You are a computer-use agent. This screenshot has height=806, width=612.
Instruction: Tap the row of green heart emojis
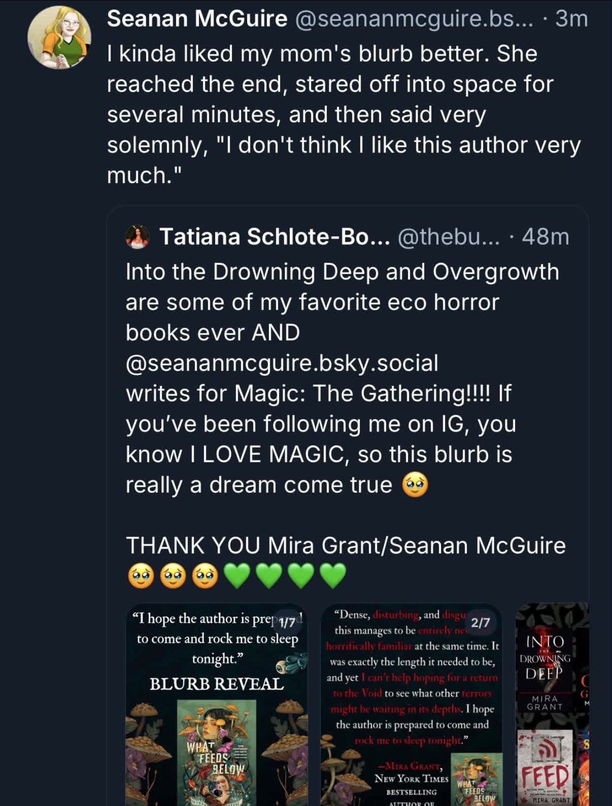point(285,575)
